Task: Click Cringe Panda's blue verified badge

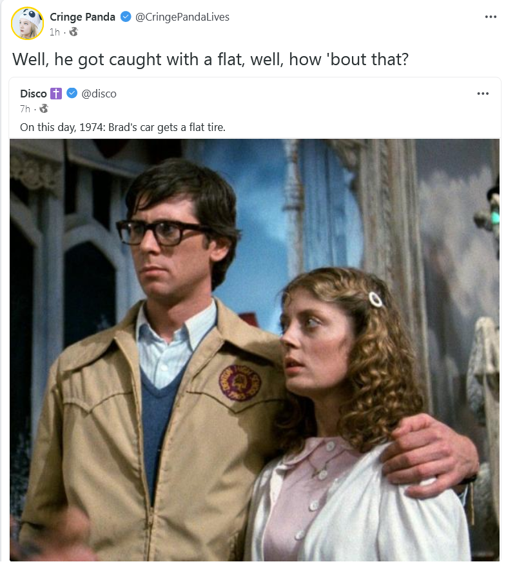Action: pyautogui.click(x=126, y=17)
